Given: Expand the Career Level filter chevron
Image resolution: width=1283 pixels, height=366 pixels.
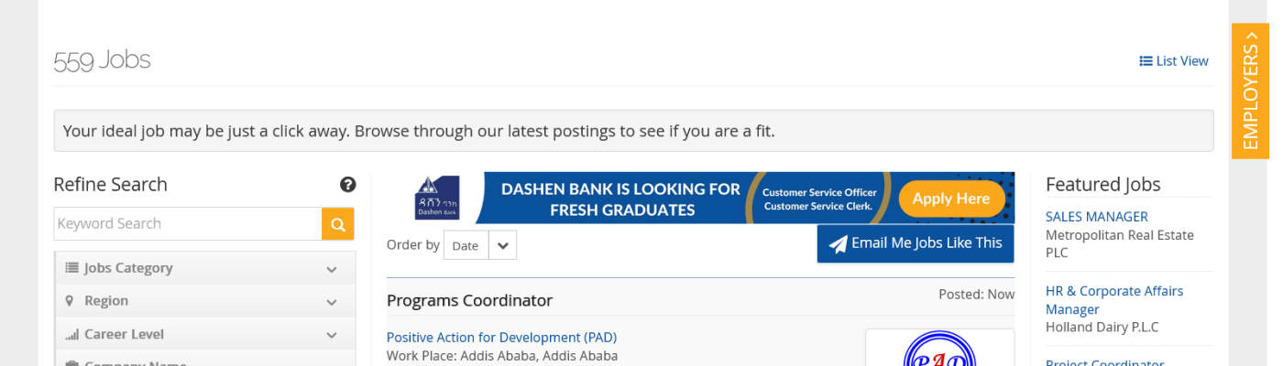Looking at the screenshot, I should pyautogui.click(x=332, y=335).
